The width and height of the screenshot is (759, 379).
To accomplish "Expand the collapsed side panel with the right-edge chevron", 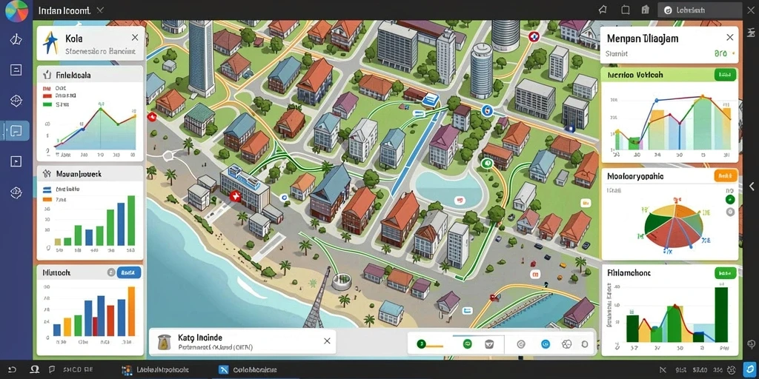I will pos(752,186).
